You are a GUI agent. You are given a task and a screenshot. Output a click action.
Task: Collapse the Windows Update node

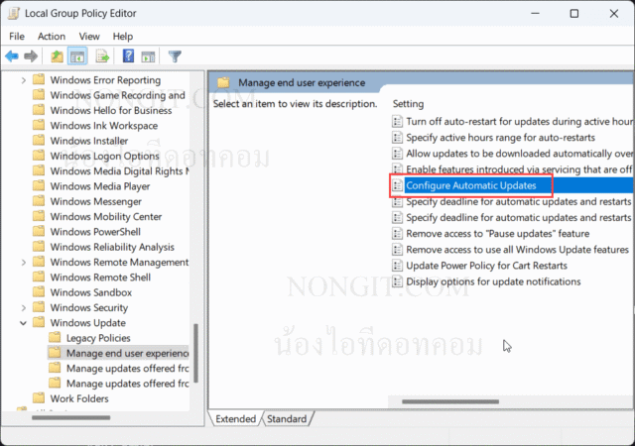point(24,323)
